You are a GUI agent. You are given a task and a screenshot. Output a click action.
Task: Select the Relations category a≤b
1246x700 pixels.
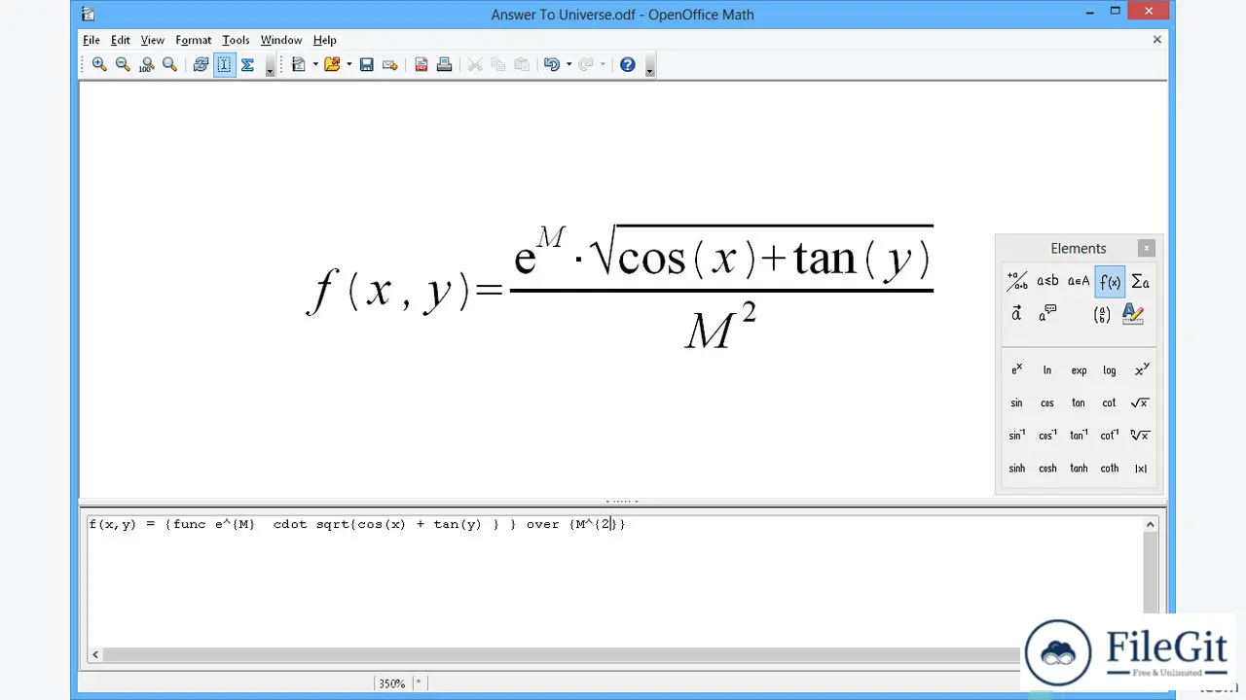coord(1047,282)
